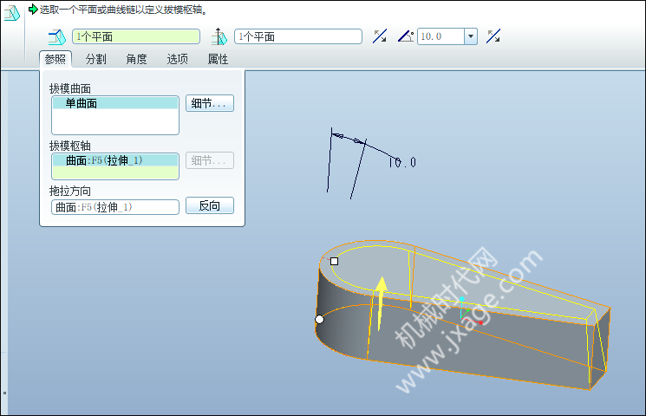Viewport: 646px width, 416px height.
Task: Click the 10.0 angle dimension in viewport
Action: coord(402,163)
